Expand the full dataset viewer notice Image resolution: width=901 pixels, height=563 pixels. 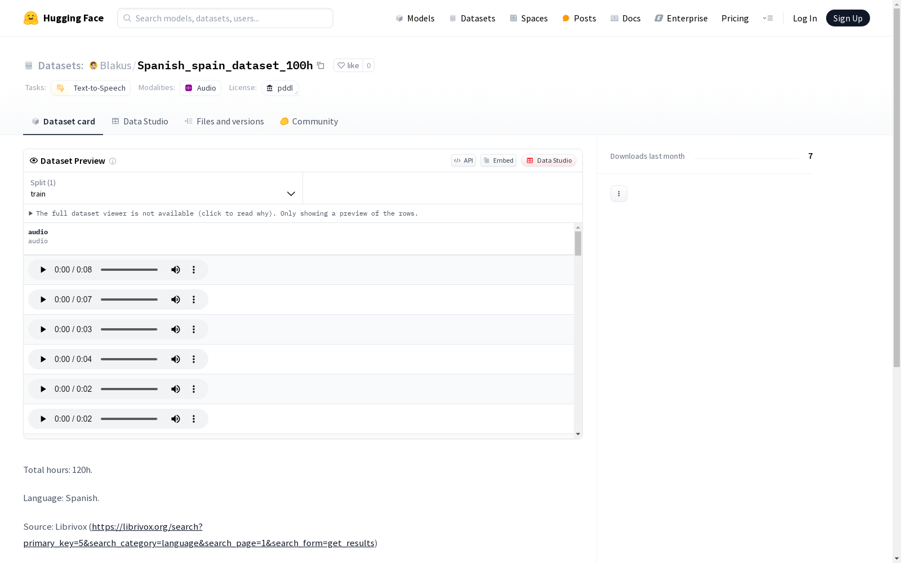coord(224,213)
